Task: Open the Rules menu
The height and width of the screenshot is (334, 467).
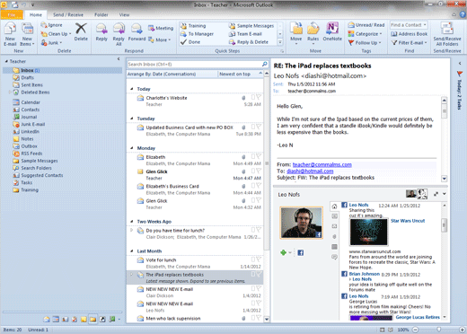Action: tap(313, 33)
